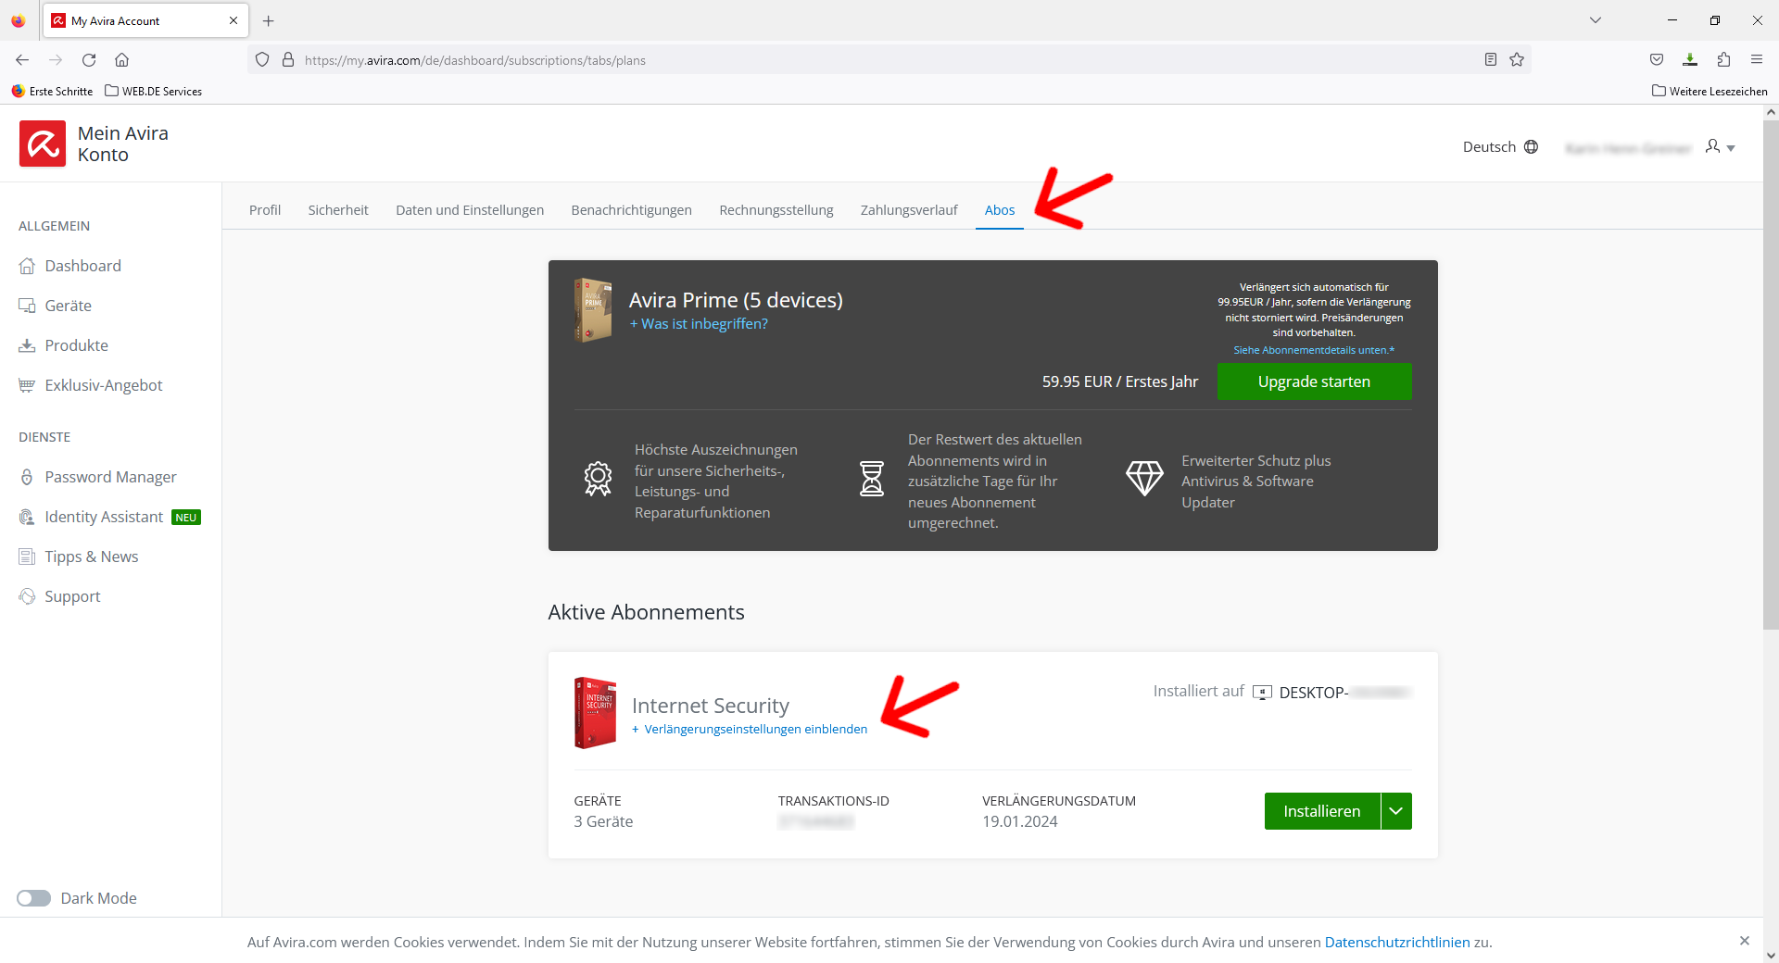Image resolution: width=1779 pixels, height=963 pixels.
Task: Toggle the Dark Mode switch
Action: click(33, 898)
